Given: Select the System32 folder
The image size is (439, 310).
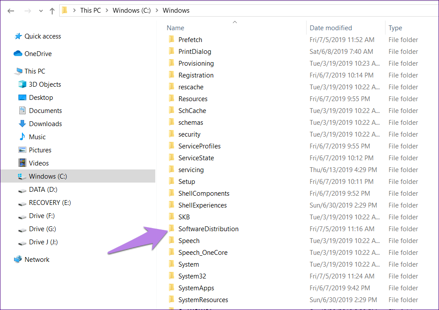Looking at the screenshot, I should tap(192, 276).
